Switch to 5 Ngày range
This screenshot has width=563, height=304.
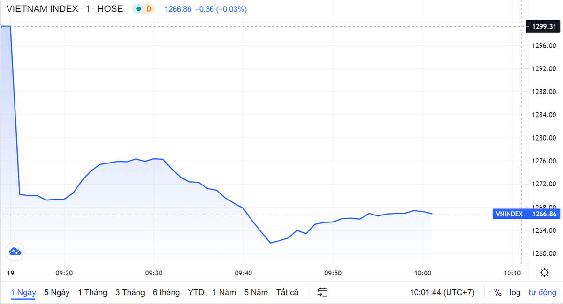tap(57, 292)
